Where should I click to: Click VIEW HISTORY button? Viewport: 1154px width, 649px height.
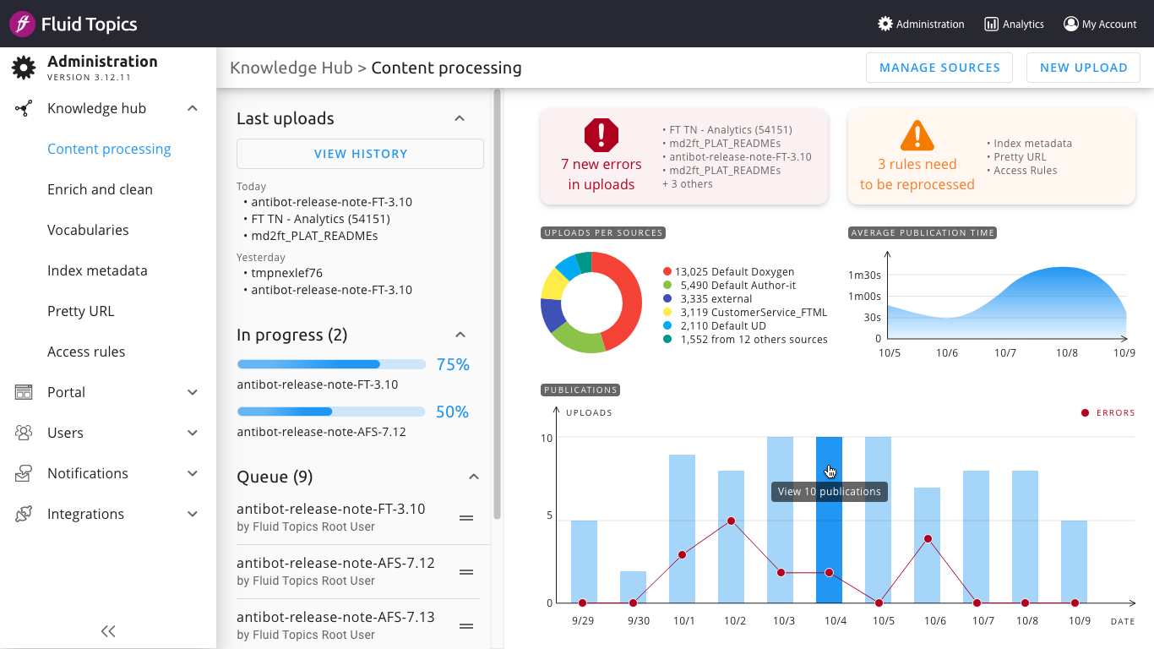[361, 154]
